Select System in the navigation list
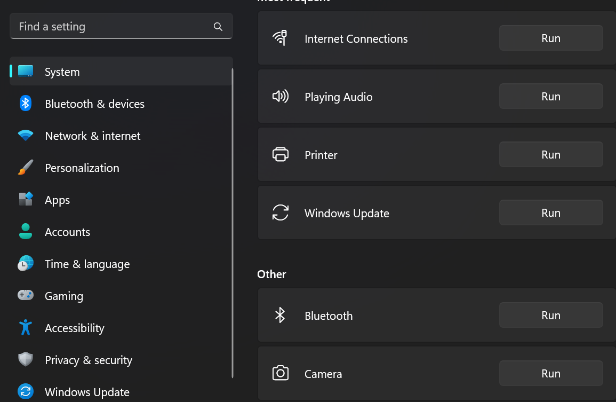Screen dimensions: 616x402 (62, 72)
